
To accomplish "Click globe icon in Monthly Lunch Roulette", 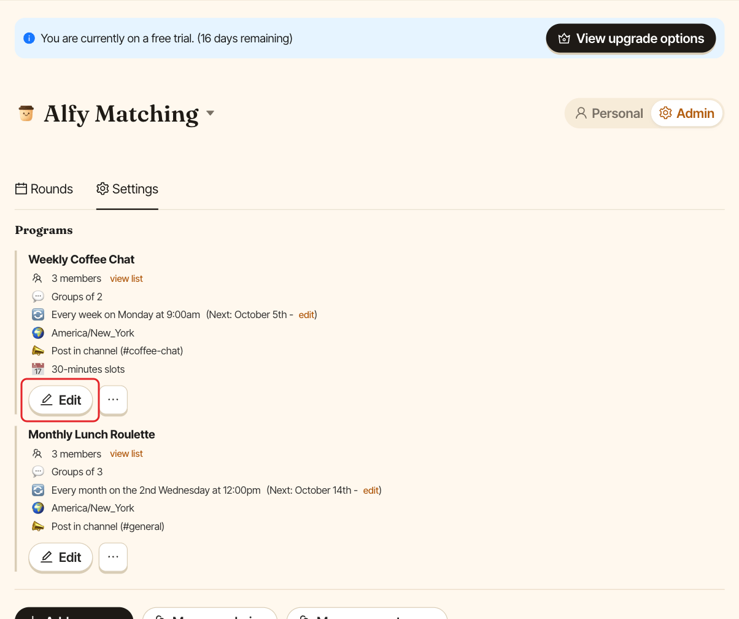I will tap(38, 508).
